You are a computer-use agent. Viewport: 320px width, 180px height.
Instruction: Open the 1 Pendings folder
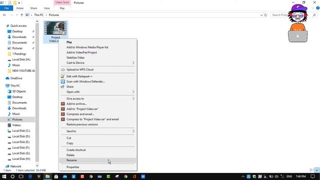[x=19, y=54]
